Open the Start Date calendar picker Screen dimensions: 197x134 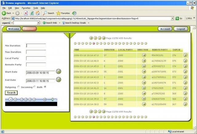58,72
